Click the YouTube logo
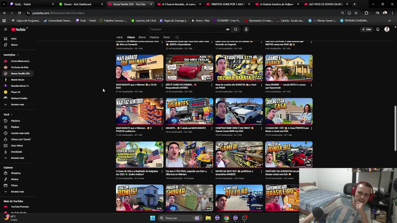 tap(19, 29)
